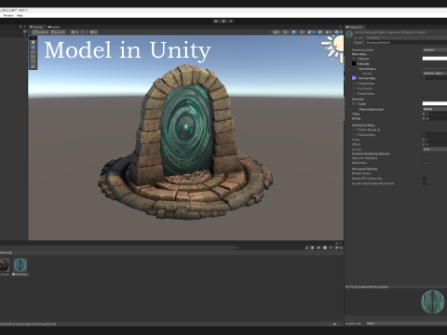Image resolution: width=447 pixels, height=335 pixels.
Task: Select the Move tool in scene overlay
Action: click(x=33, y=47)
